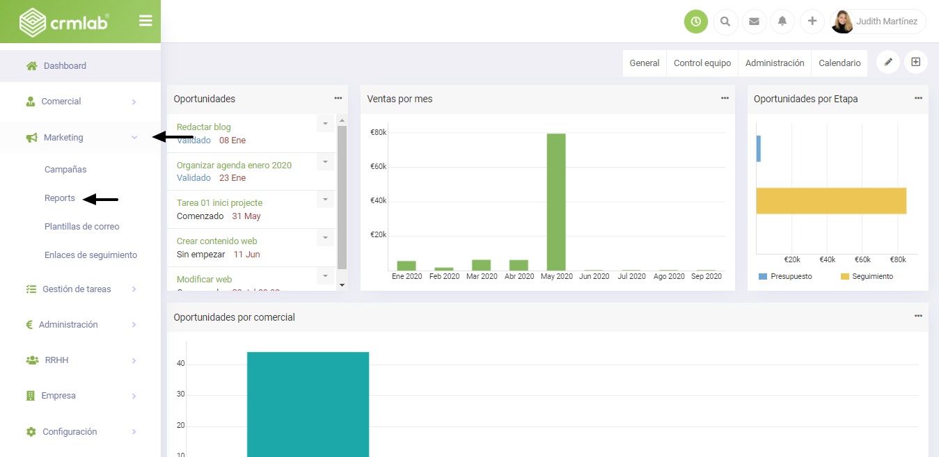This screenshot has height=457, width=939.
Task: Open Oportunidades widget options menu
Action: (x=338, y=98)
